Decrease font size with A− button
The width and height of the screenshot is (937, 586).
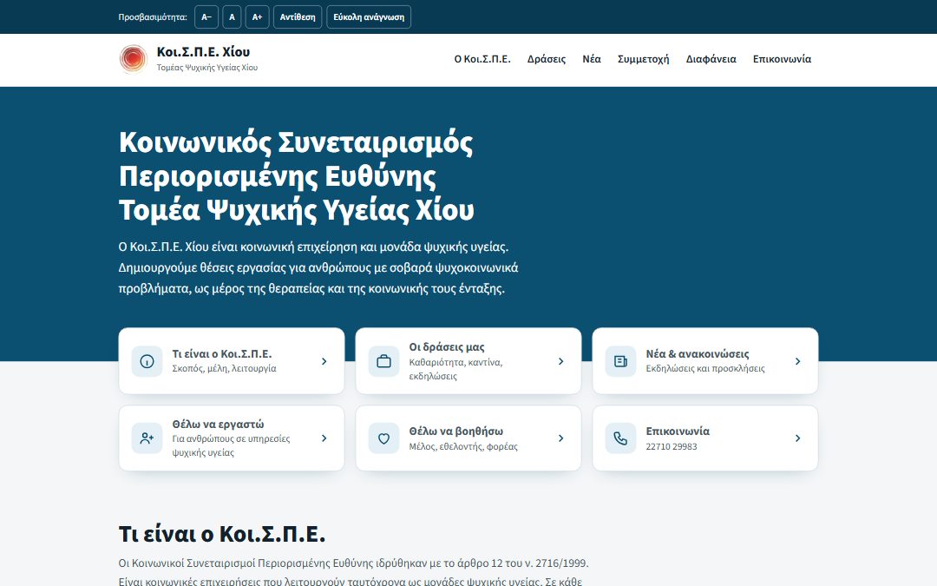[206, 16]
